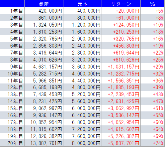The width and height of the screenshot is (165, 147).
Task: Select the 13年目 row label
Action: pos(15,94)
